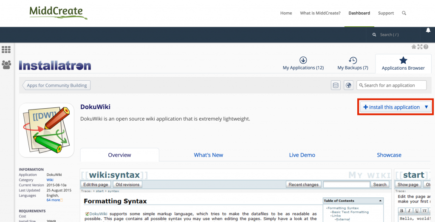
Task: Open the apps grid icon in left sidebar
Action: point(6,50)
